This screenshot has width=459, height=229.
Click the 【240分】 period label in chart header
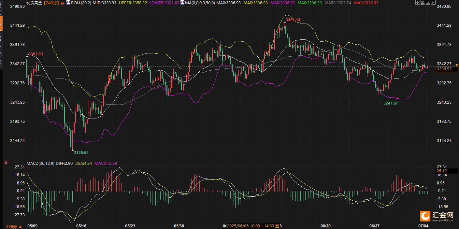click(x=51, y=3)
